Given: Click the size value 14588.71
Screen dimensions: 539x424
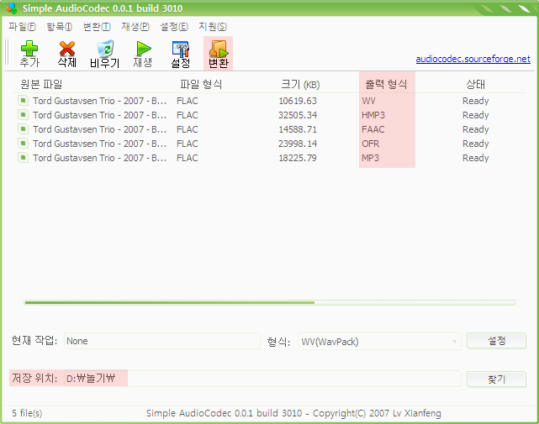Looking at the screenshot, I should point(298,129).
